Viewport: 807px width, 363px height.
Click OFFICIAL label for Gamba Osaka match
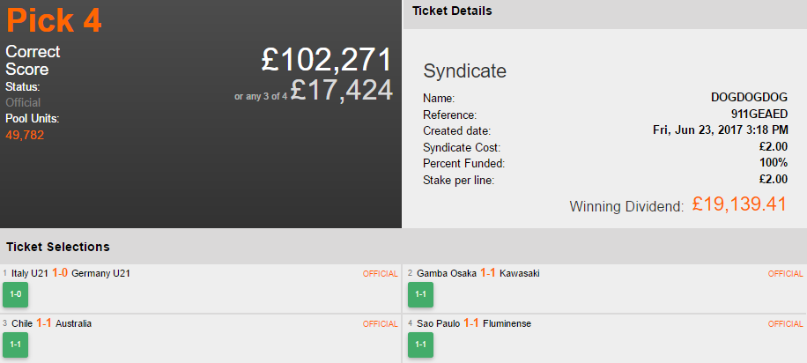[785, 274]
